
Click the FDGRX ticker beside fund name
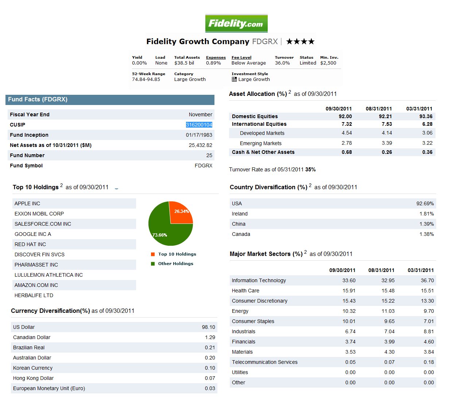[265, 42]
